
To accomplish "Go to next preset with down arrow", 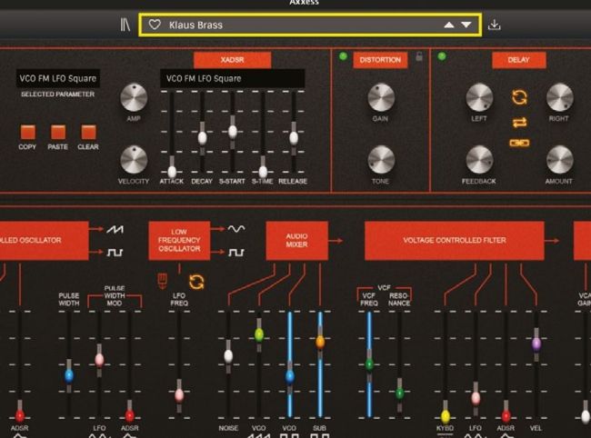I will click(466, 25).
